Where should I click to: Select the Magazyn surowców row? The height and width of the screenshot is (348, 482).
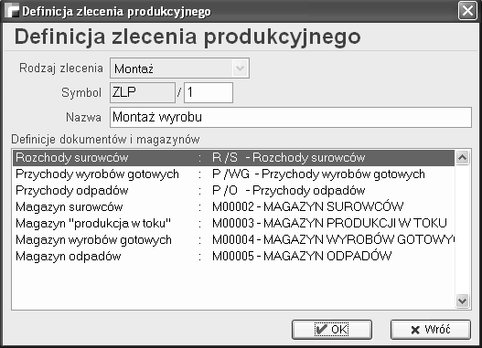coord(233,207)
